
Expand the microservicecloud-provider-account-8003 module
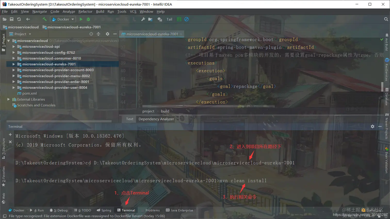[x=14, y=70]
